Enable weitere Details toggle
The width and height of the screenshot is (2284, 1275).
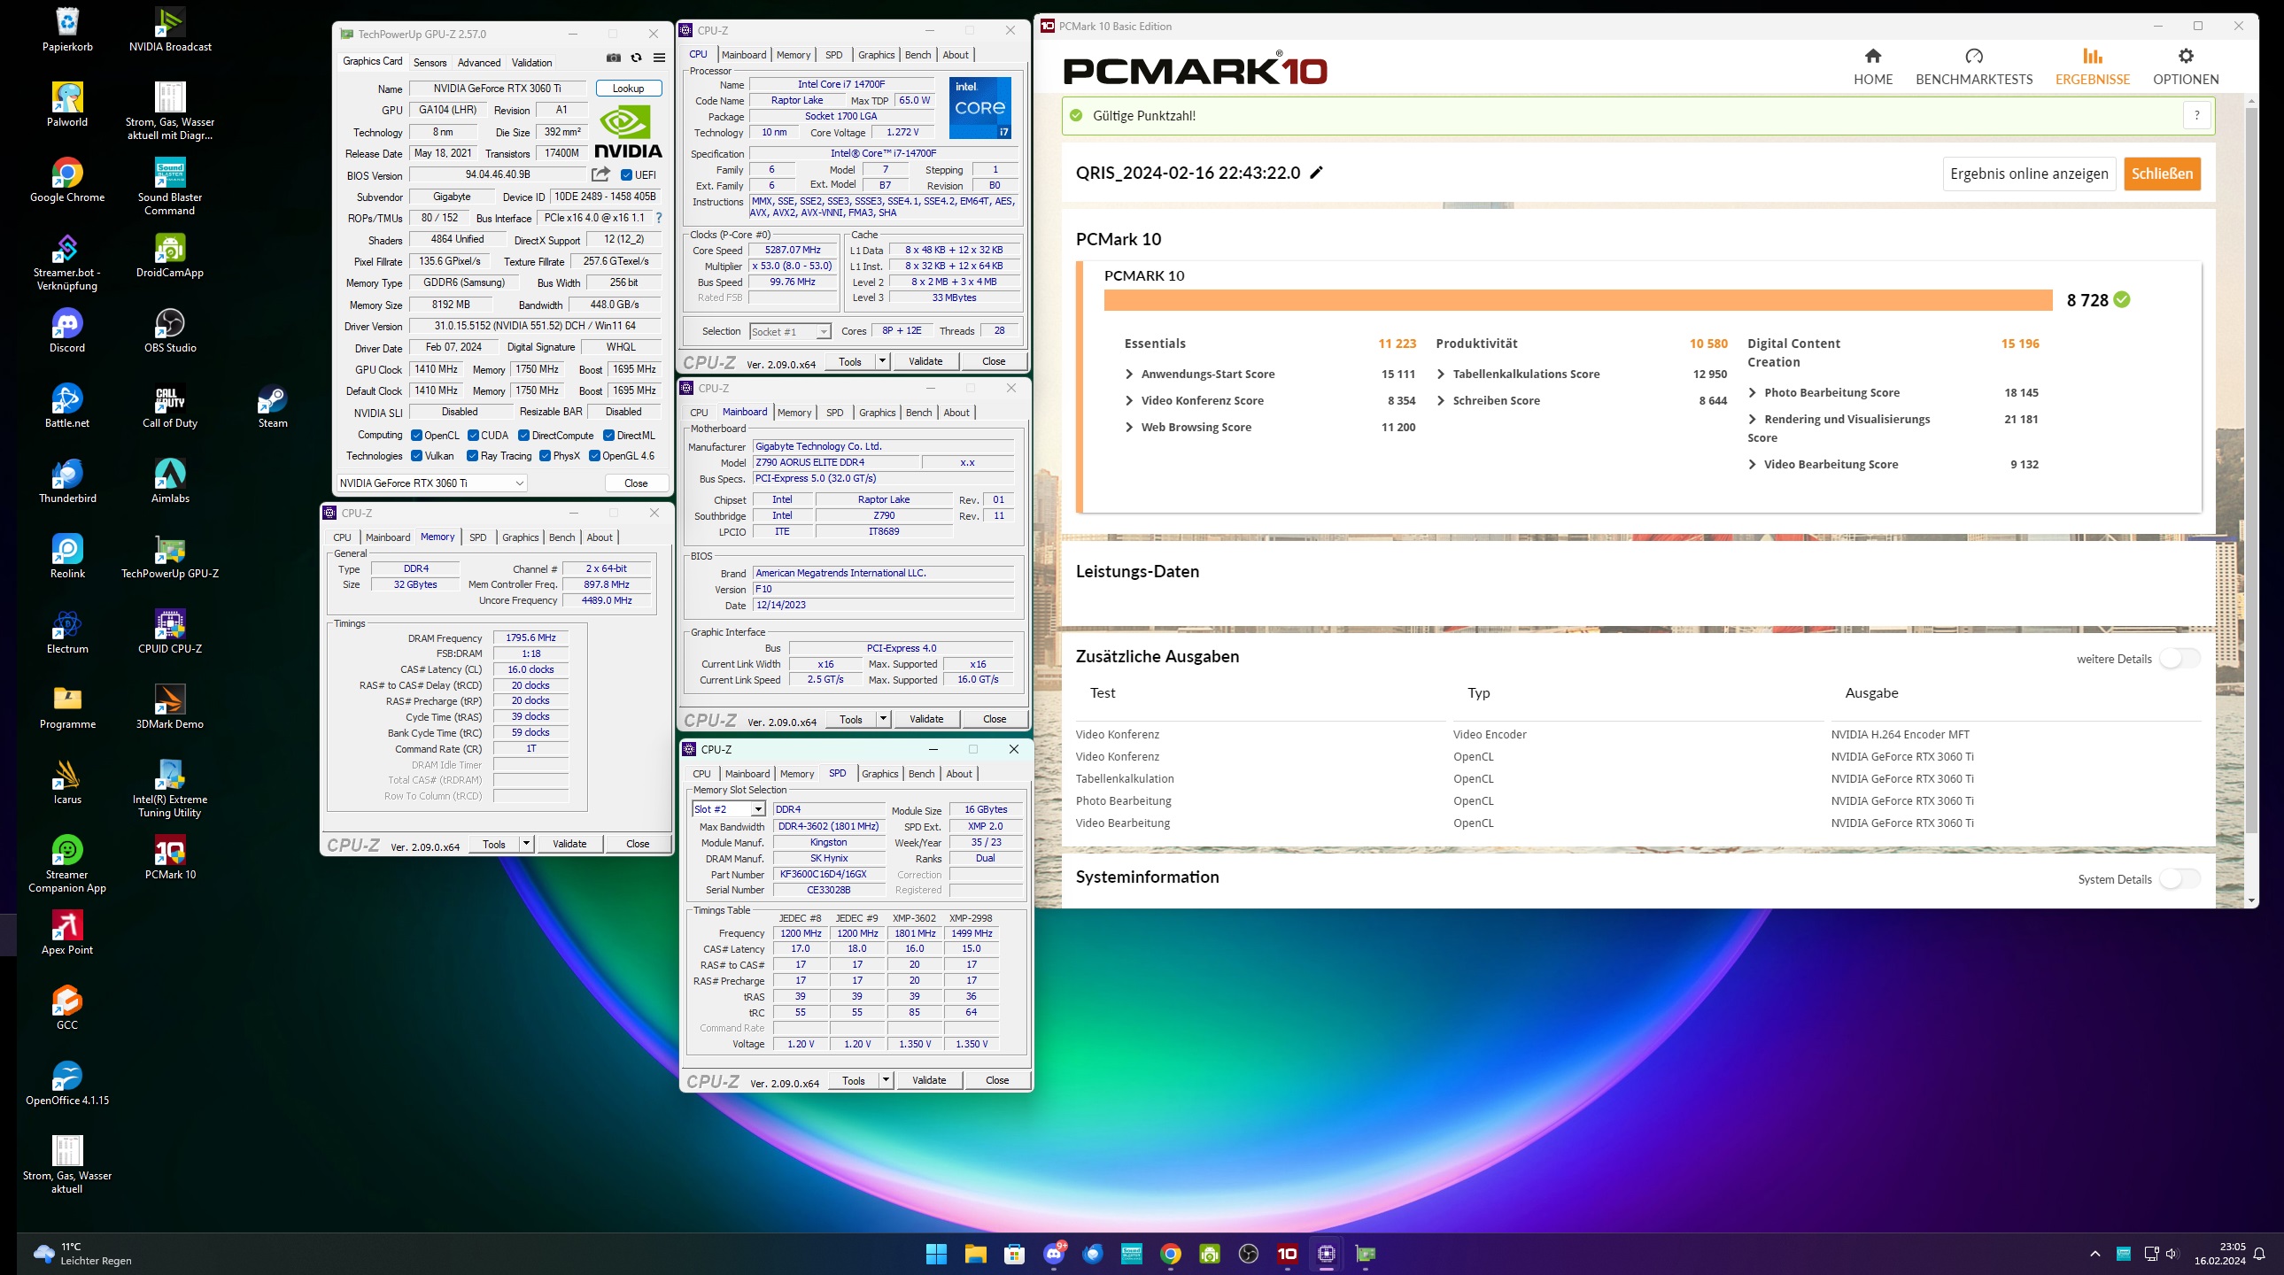(x=2180, y=659)
